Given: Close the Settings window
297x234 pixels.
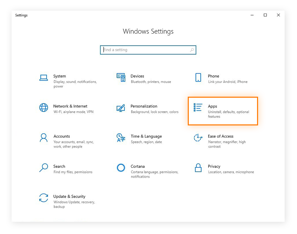Looking at the screenshot, I should pos(278,15).
